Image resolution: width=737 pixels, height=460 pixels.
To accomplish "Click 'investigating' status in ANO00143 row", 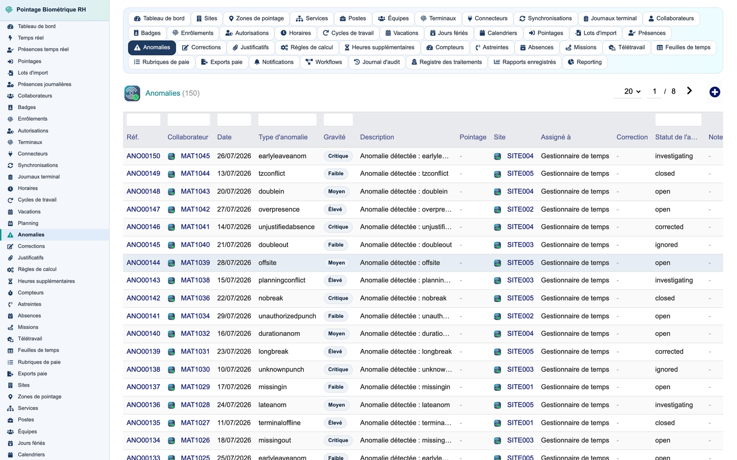I will 674,280.
